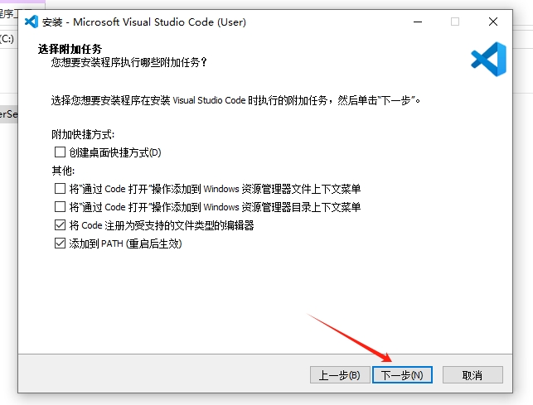Click the heading text 选择附加任务

click(70, 49)
